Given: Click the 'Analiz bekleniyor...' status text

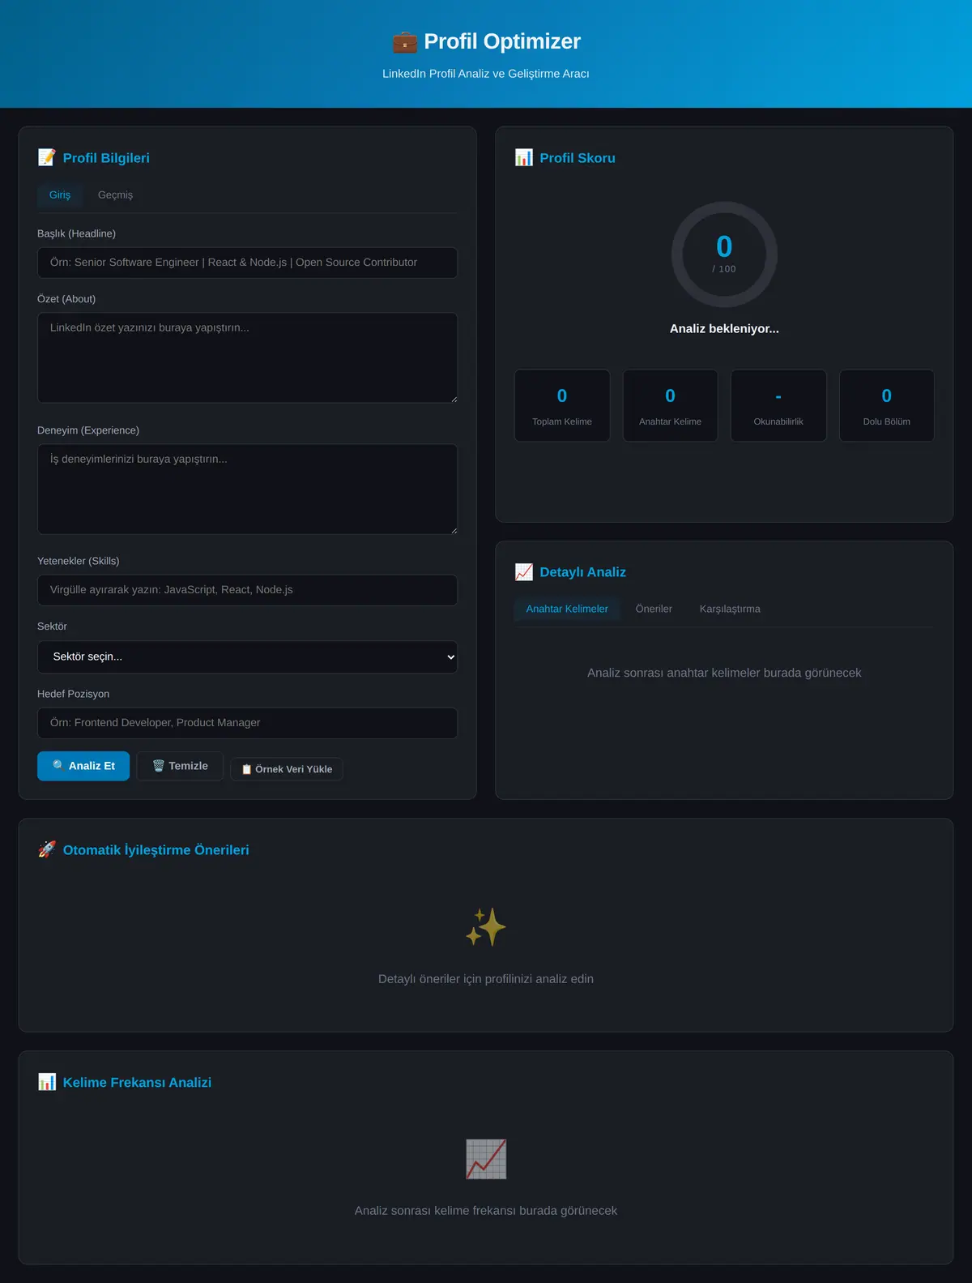Looking at the screenshot, I should (x=724, y=328).
